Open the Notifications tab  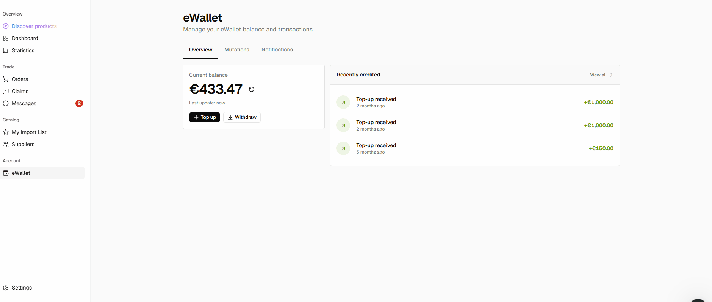click(x=277, y=50)
